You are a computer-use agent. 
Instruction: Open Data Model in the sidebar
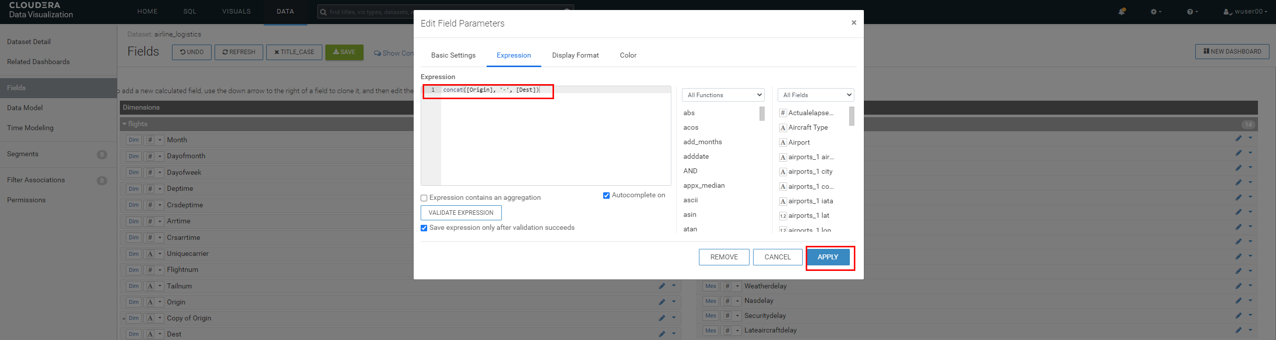click(25, 108)
